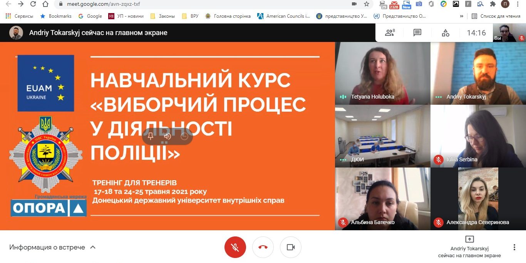The width and height of the screenshot is (526, 263).
Task: Pin the presentation with the pin icon
Action: point(151,136)
